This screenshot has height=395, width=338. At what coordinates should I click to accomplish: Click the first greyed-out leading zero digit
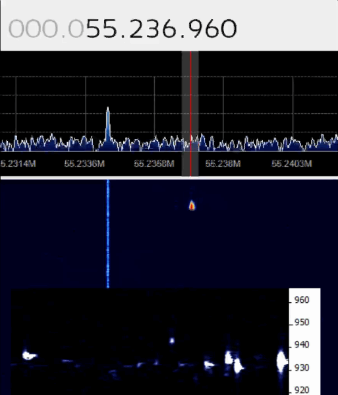coord(16,28)
